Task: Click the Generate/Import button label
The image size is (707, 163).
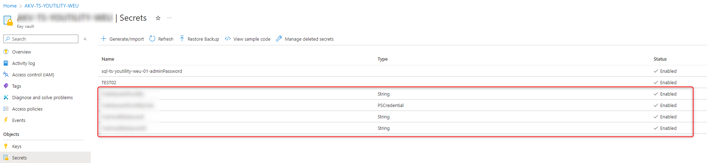Action: (x=127, y=39)
